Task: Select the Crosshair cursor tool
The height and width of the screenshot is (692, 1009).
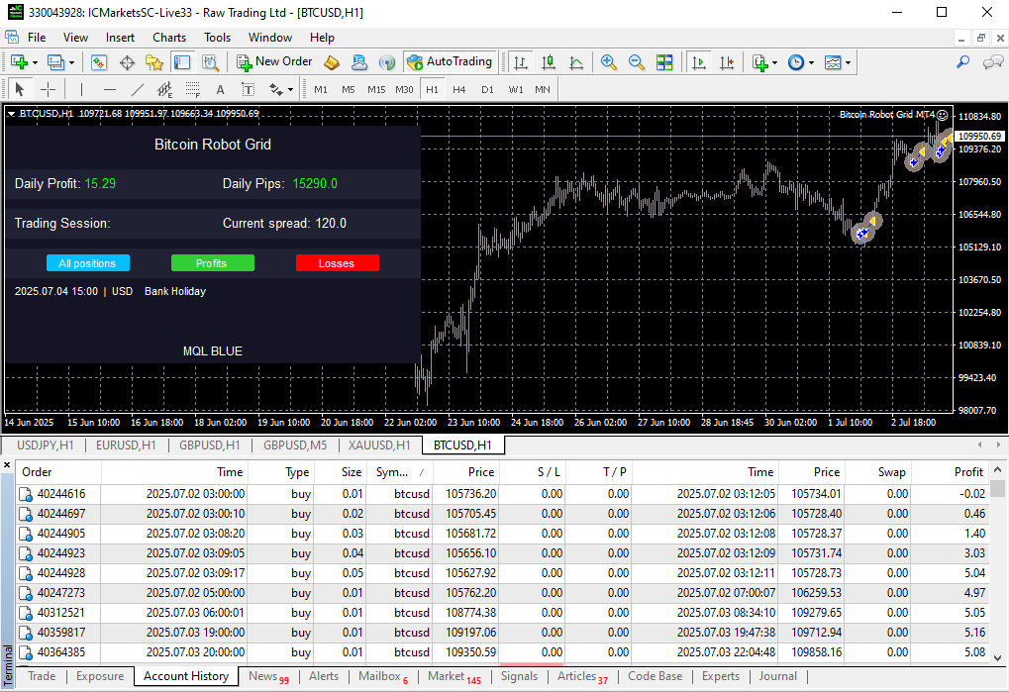Action: coord(48,89)
